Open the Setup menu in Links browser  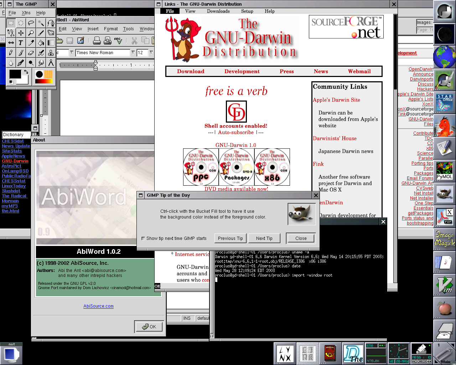pyautogui.click(x=247, y=11)
